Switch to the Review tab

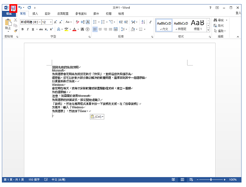click(x=109, y=14)
